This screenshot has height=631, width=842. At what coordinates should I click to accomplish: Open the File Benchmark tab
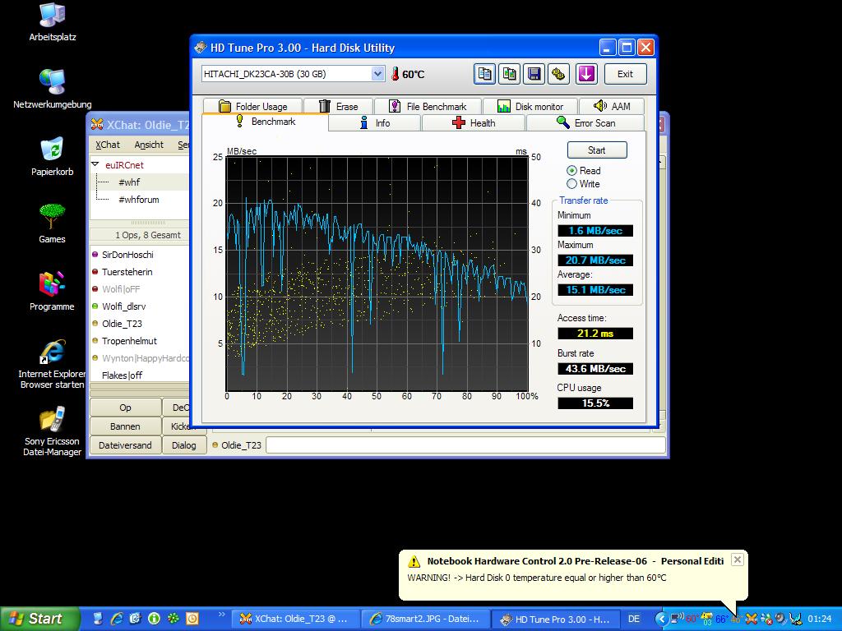click(x=428, y=107)
